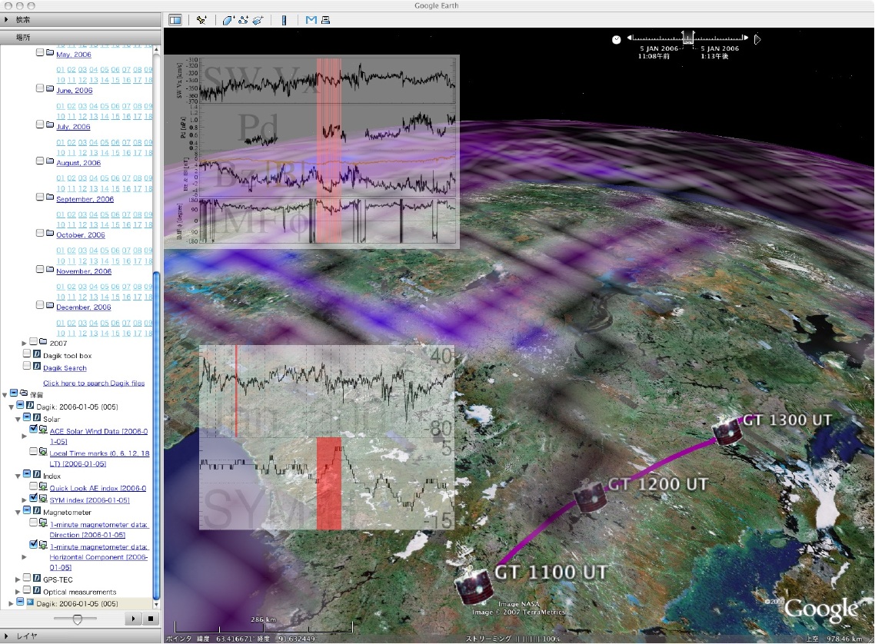Click the Print icon in toolbar
Image resolution: width=875 pixels, height=644 pixels.
pyautogui.click(x=325, y=20)
